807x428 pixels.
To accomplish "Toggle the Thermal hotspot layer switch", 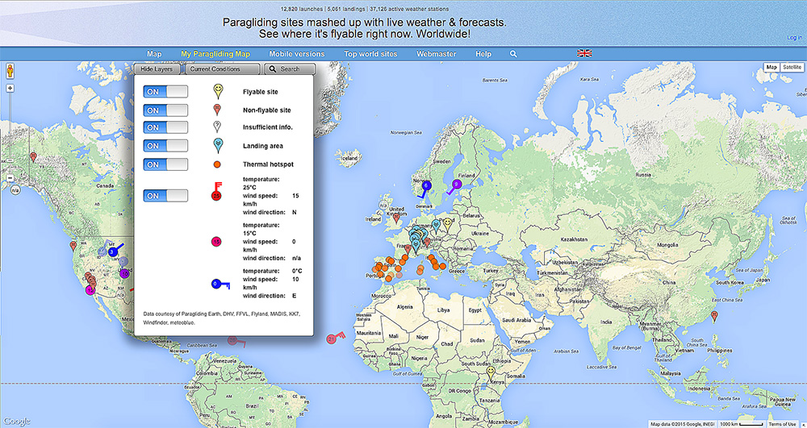I will click(165, 164).
